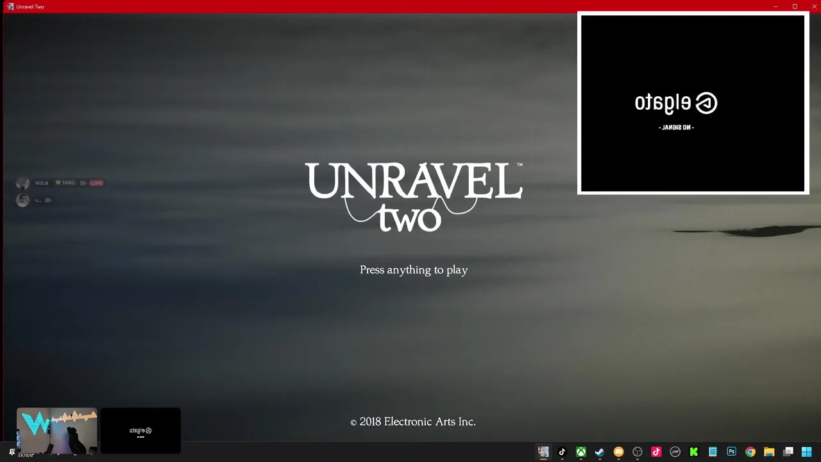Click the Unravel Two logo
Viewport: 821px width, 462px height.
414,196
